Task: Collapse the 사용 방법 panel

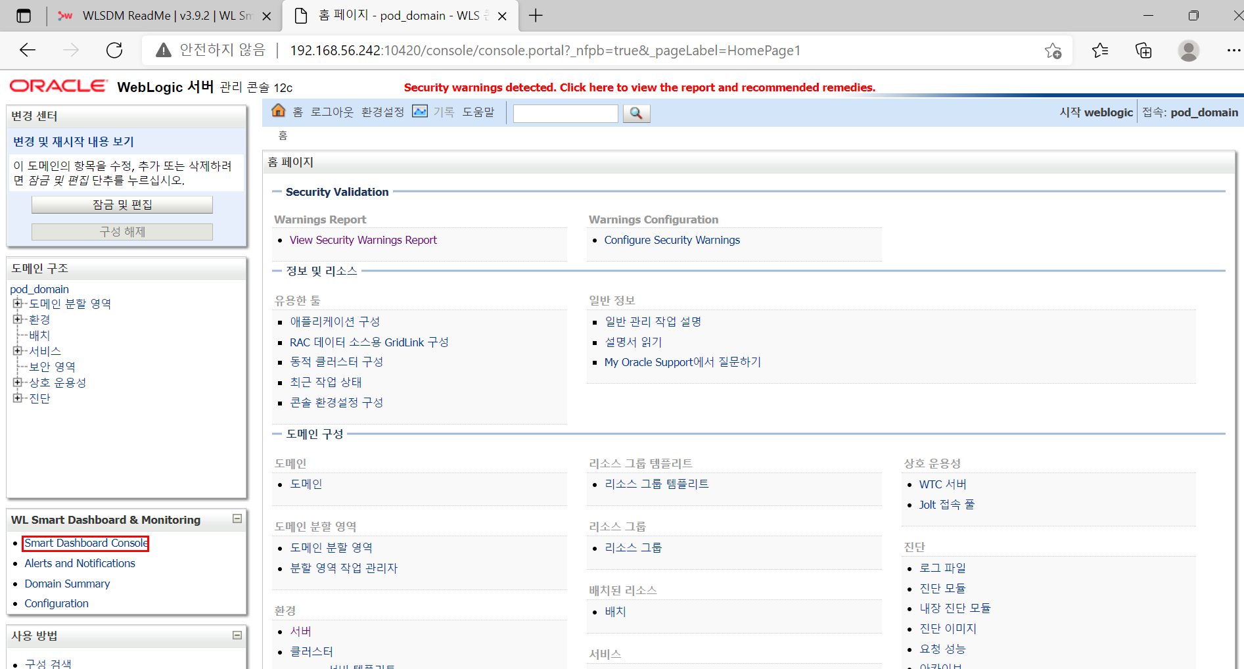Action: click(x=237, y=635)
